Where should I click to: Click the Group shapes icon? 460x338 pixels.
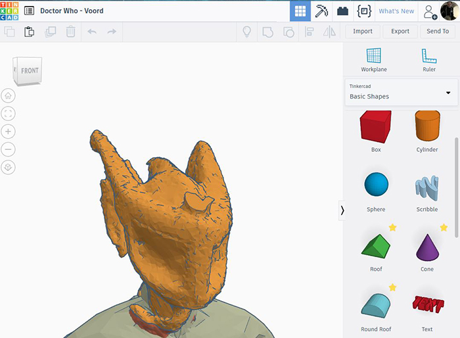267,32
